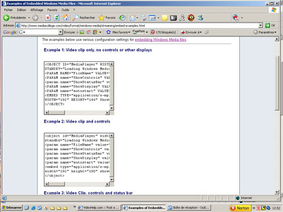Open the Google search box dropdown
The height and width of the screenshot is (212, 283).
[x=61, y=32]
